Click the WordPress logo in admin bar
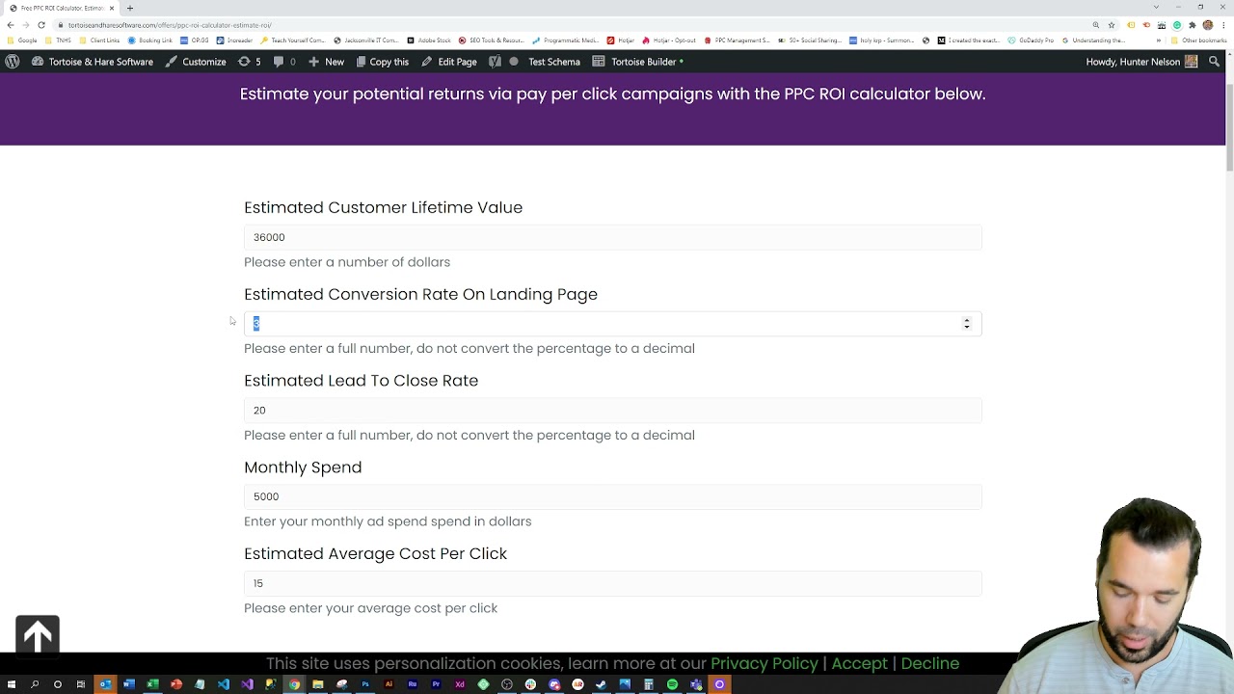The height and width of the screenshot is (694, 1234). point(12,62)
